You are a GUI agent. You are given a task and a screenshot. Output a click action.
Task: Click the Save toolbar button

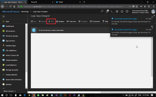pos(33,21)
